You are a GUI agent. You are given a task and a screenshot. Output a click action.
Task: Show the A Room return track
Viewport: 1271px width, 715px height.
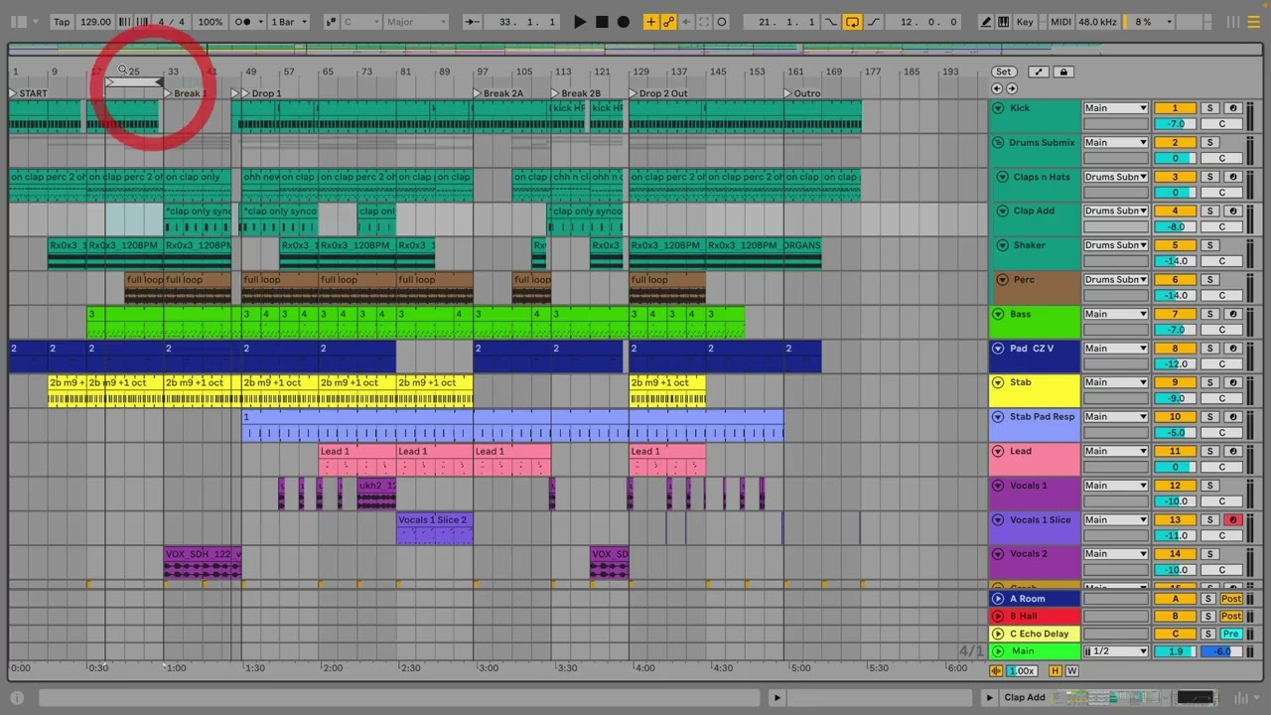998,599
